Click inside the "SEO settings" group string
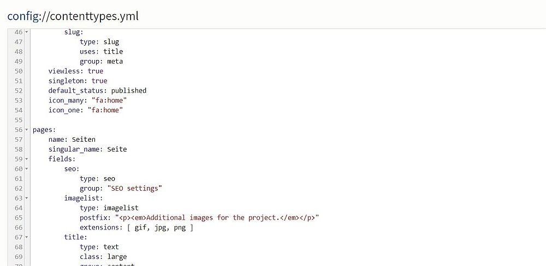 point(135,188)
